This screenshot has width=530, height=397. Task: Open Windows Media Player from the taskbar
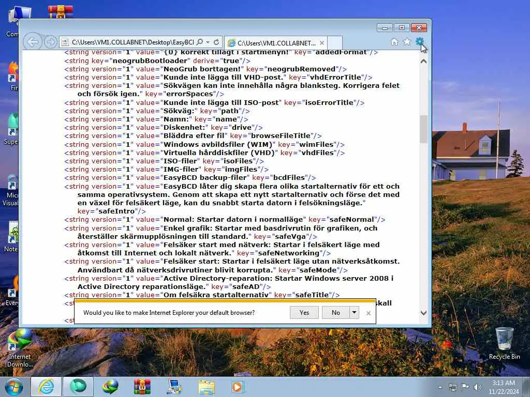(x=238, y=387)
